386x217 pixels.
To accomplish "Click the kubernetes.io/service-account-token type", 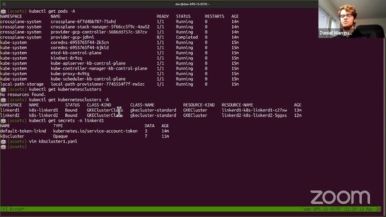I will coord(95,131).
